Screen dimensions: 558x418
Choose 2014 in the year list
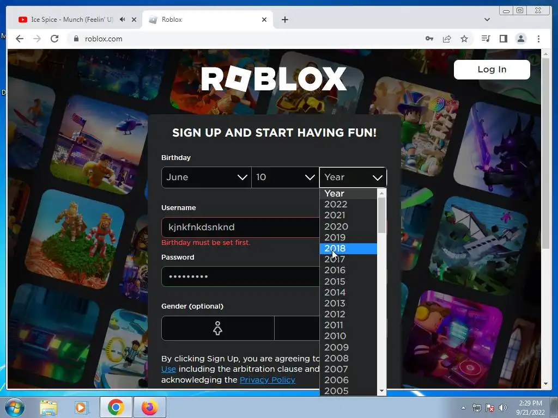tap(348, 292)
